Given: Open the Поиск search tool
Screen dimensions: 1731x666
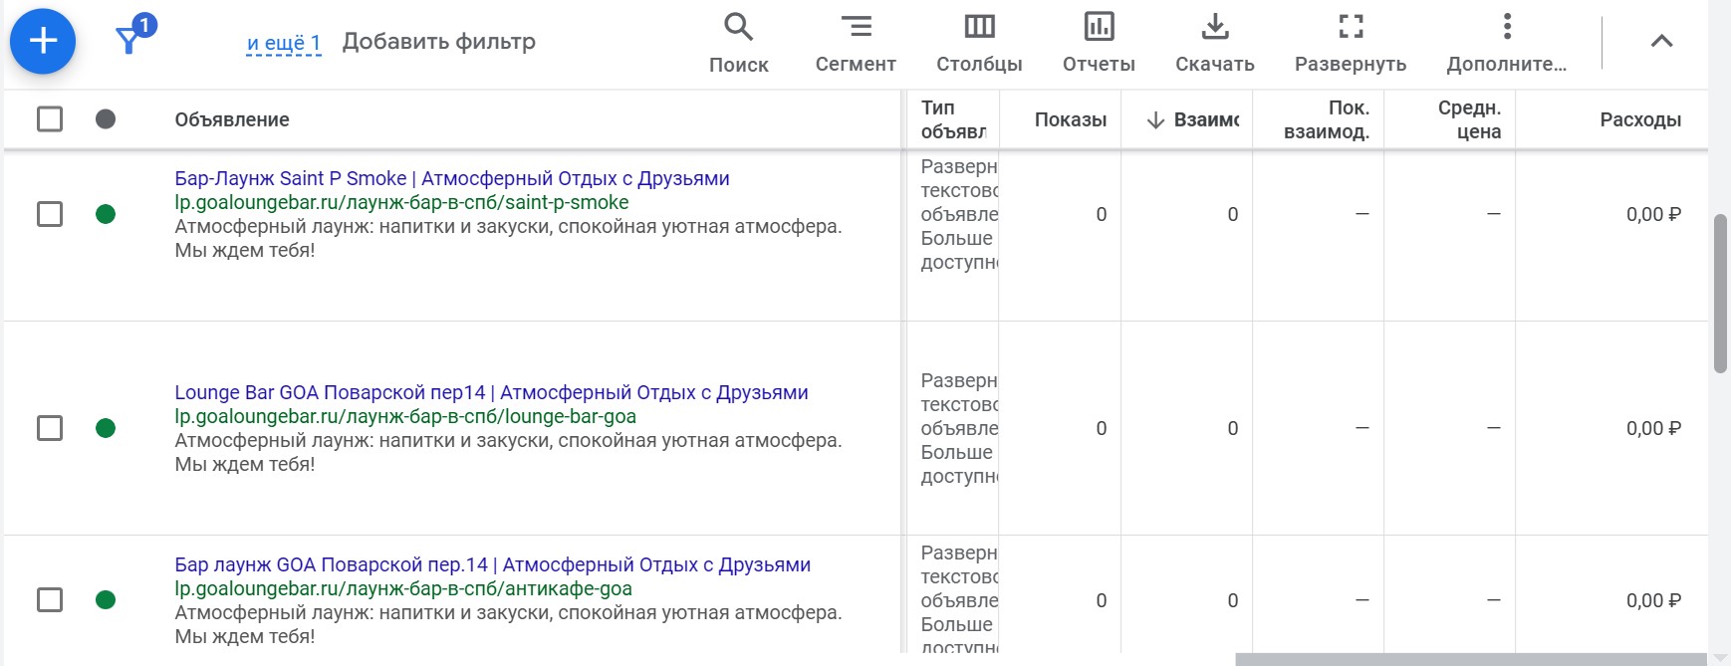Looking at the screenshot, I should 738,43.
